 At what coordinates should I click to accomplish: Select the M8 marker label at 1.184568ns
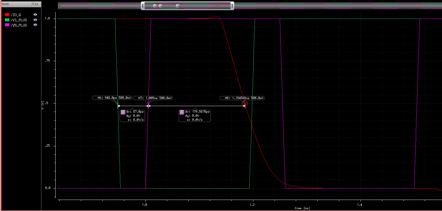pyautogui.click(x=242, y=98)
